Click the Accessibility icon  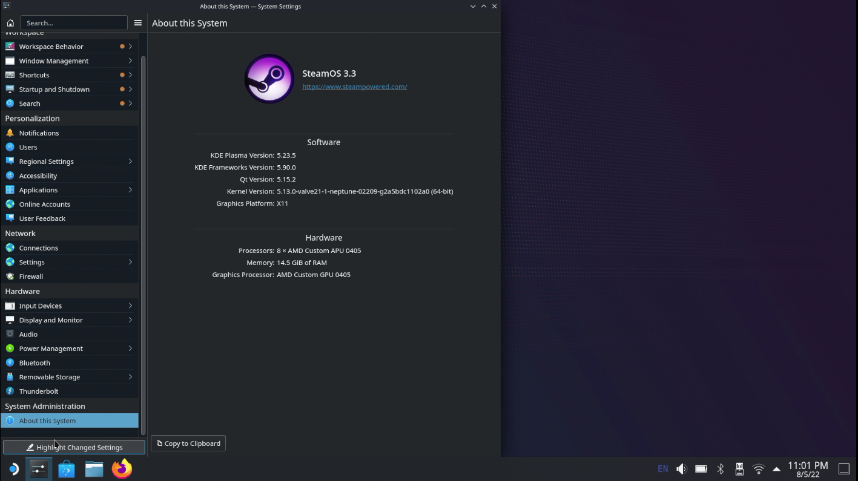(10, 175)
